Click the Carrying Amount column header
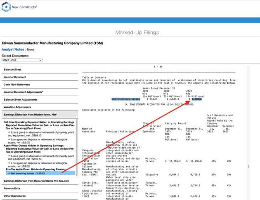The height and width of the screenshot is (200, 260). [x=175, y=123]
